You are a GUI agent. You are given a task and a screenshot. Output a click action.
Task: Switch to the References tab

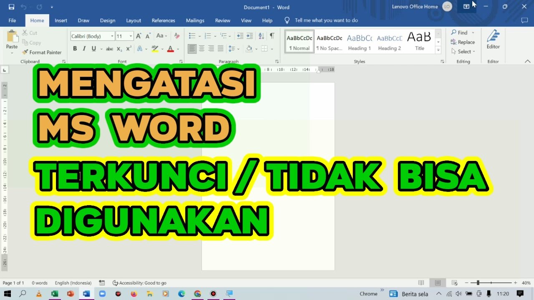[164, 20]
